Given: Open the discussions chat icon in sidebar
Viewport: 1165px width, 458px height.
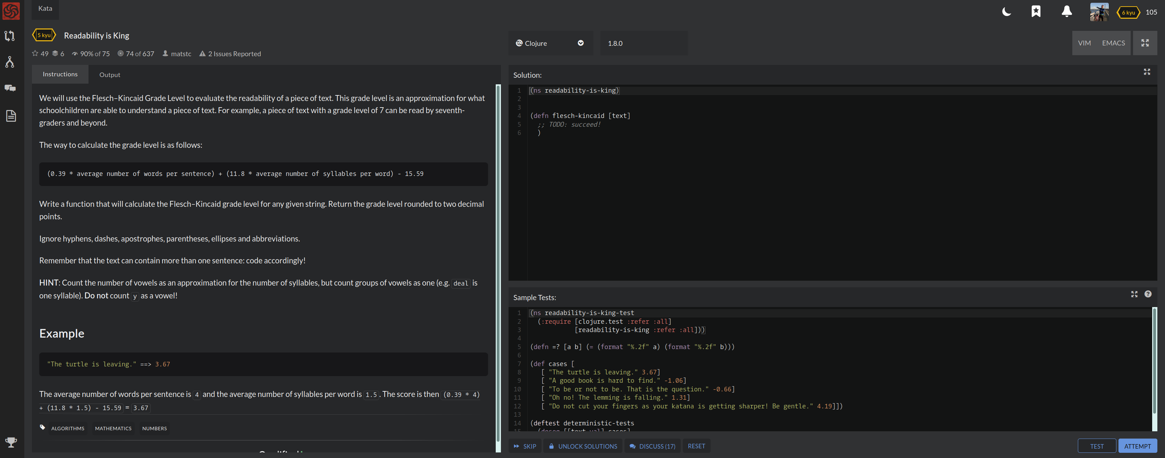Looking at the screenshot, I should coord(10,88).
